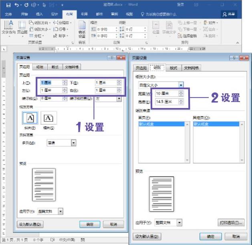Open the 装订线位置 gutter position dropdown
This screenshot has width=252, height=245.
119,98
